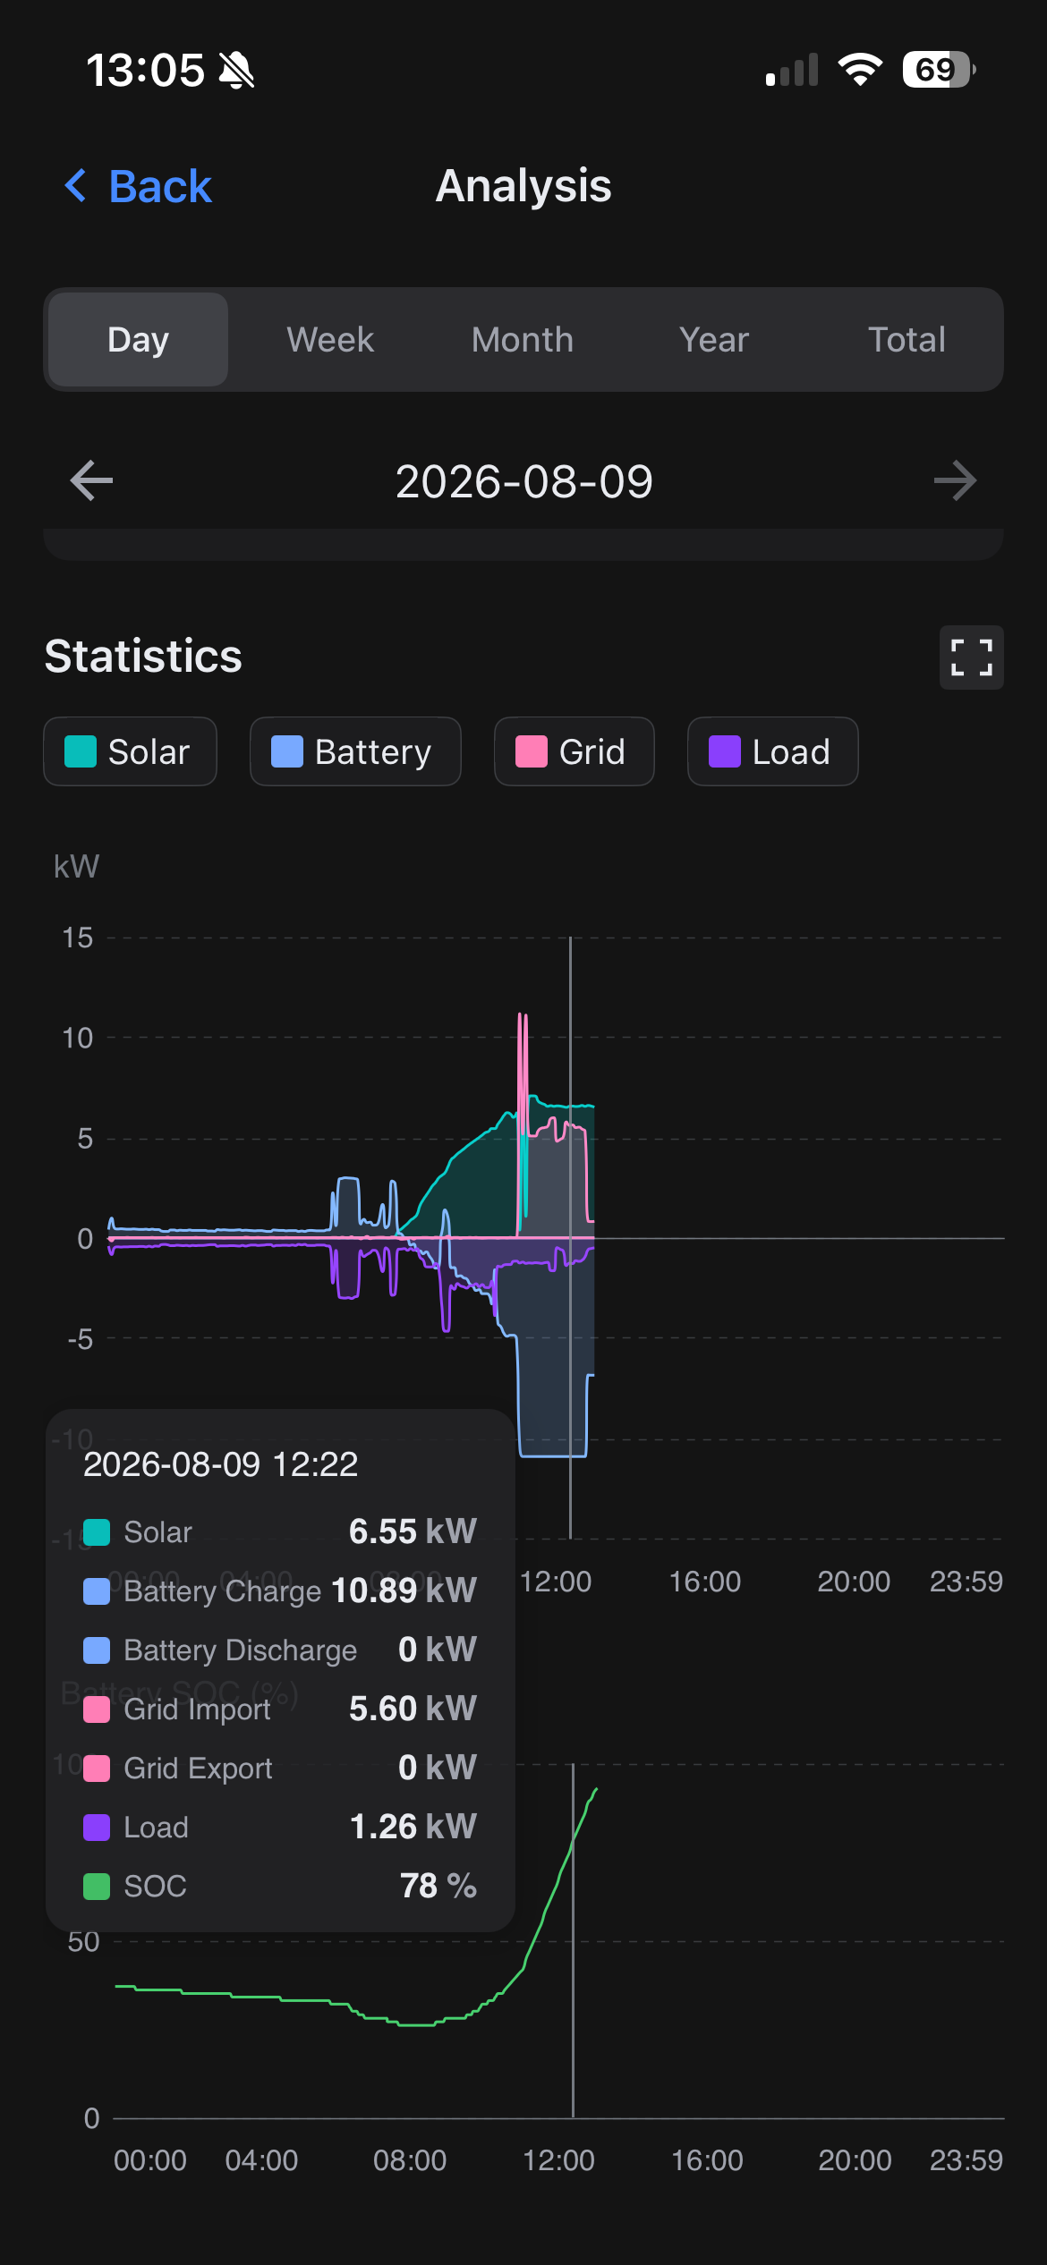Tap the blue Back chevron icon
1047x2265 pixels.
(77, 186)
